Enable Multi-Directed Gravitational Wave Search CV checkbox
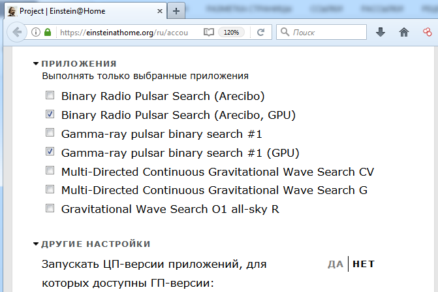The height and width of the screenshot is (292, 438). pos(50,170)
